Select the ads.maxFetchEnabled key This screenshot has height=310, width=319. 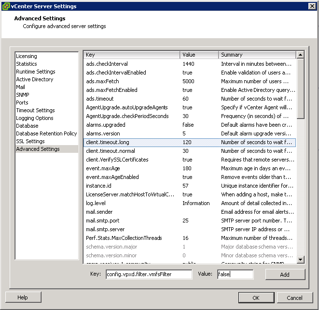coord(111,90)
